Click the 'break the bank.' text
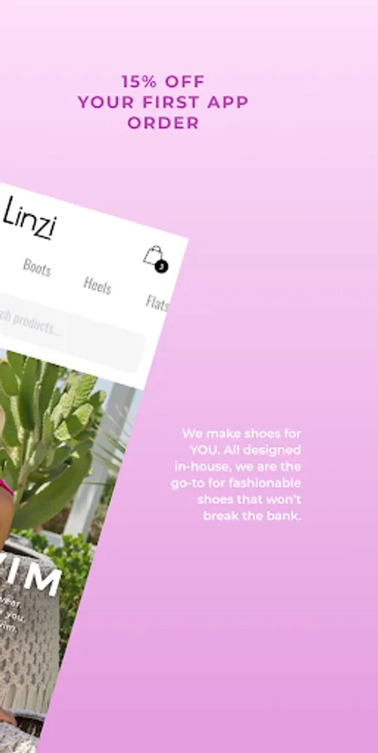The height and width of the screenshot is (753, 378). coord(253,516)
